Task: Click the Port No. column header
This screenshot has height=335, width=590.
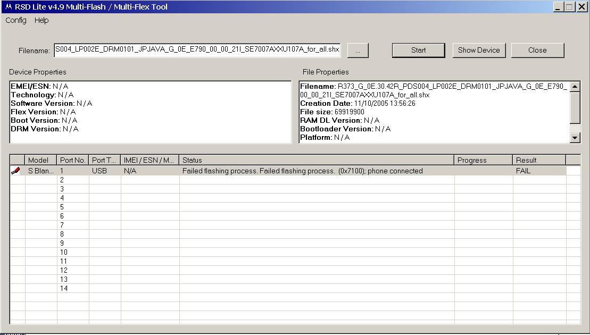Action: pos(73,160)
